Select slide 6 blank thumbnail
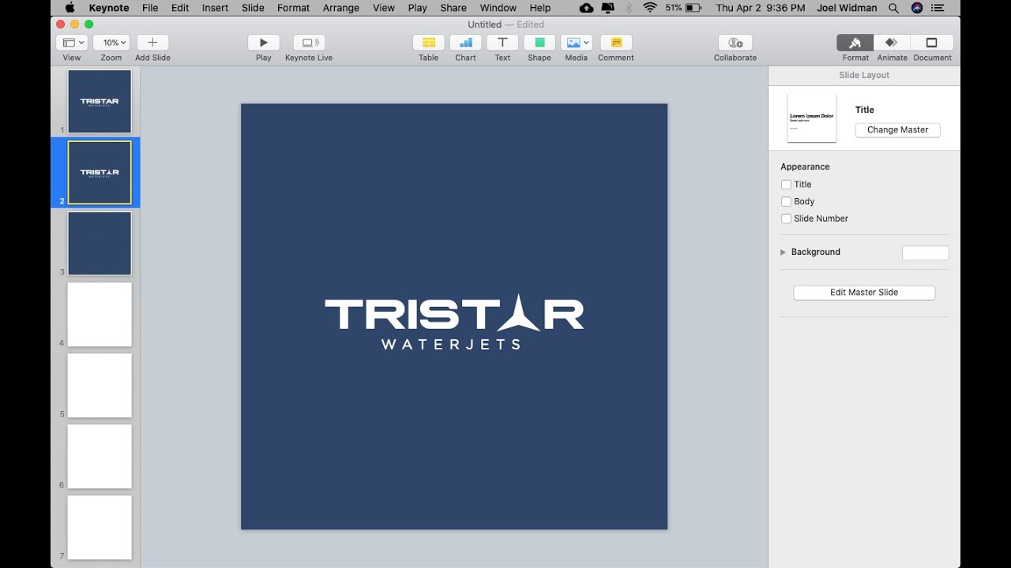1011x568 pixels. [x=100, y=457]
